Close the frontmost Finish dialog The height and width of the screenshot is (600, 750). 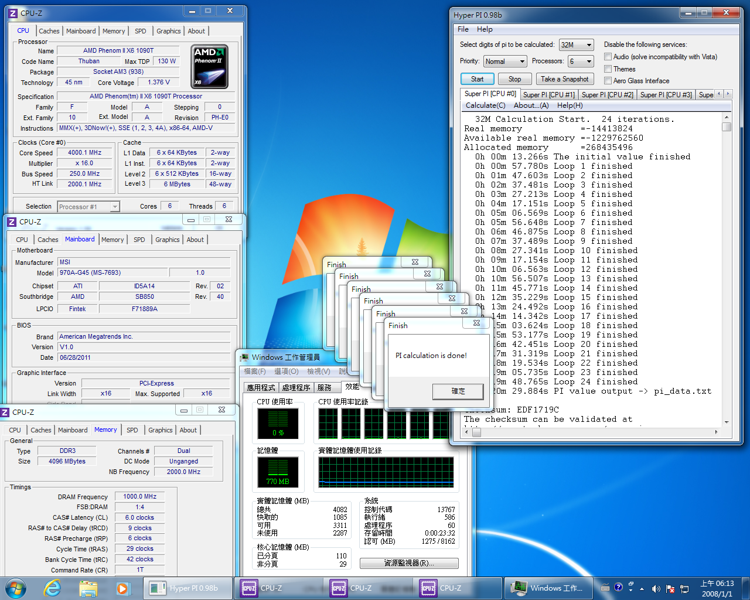click(x=476, y=323)
